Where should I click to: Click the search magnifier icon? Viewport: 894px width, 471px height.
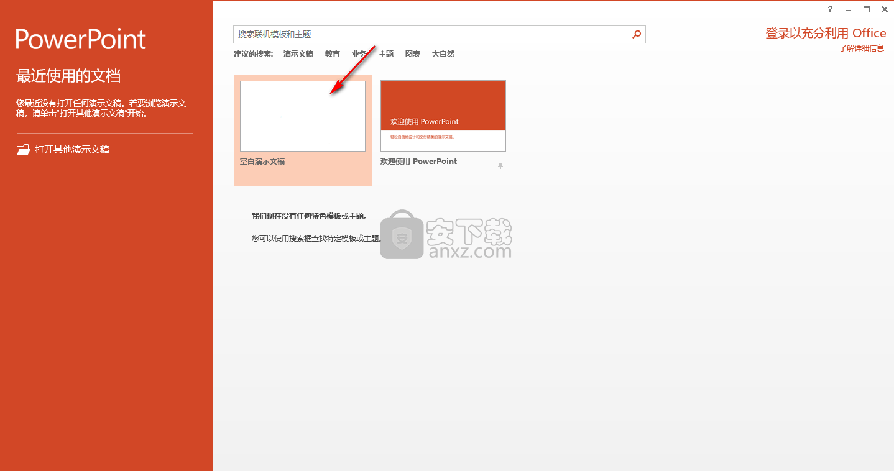pos(637,34)
